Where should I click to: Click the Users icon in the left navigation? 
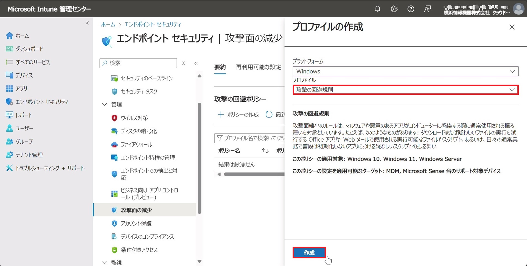(x=9, y=128)
